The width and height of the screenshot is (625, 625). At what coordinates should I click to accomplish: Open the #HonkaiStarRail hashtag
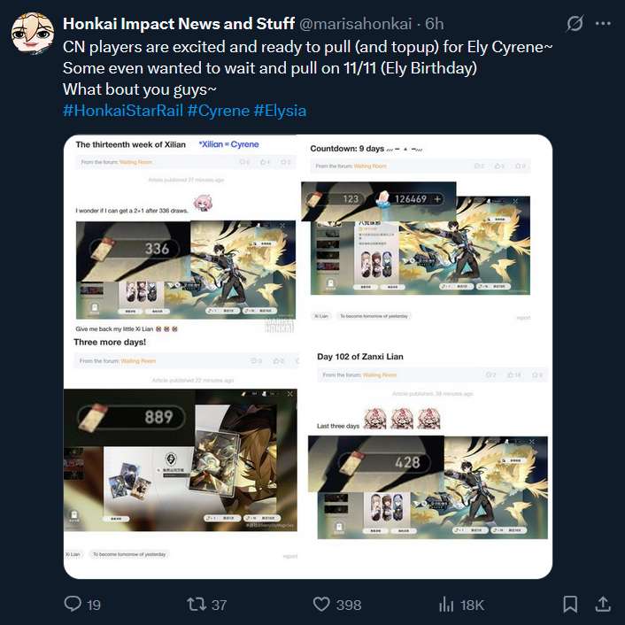(x=123, y=111)
